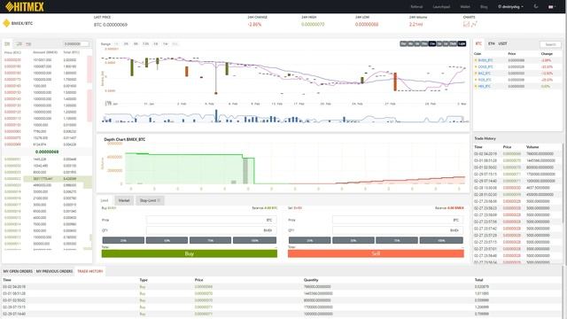Open the TRADE HISTORY tab
This screenshot has height=319, width=567.
tap(90, 271)
